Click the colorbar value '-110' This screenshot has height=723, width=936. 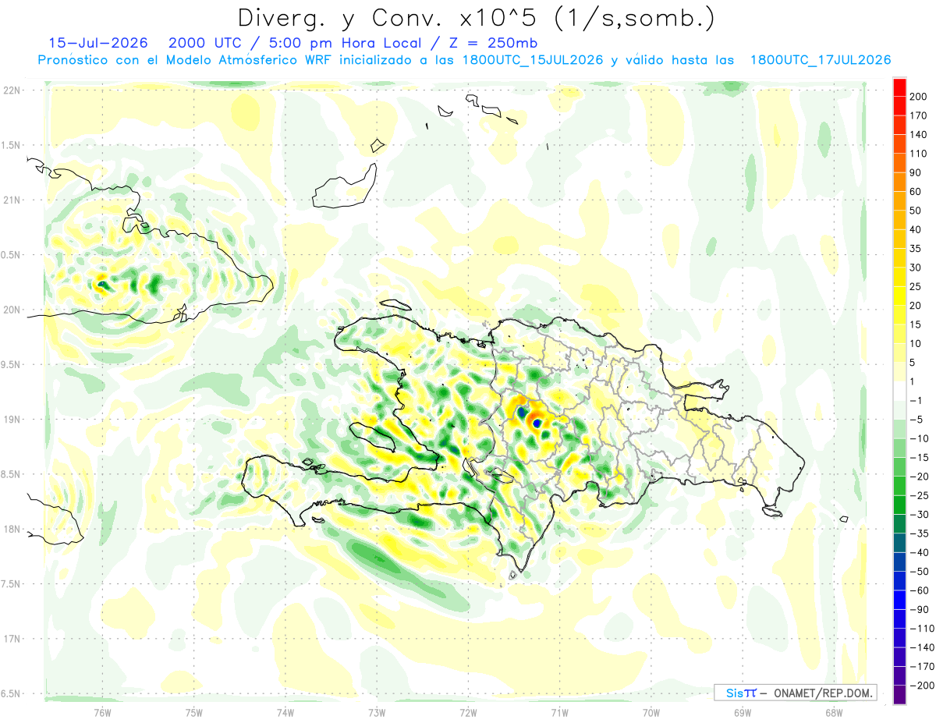coord(922,628)
